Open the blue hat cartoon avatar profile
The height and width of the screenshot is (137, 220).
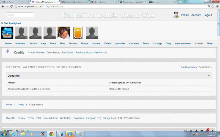[x=7, y=33]
